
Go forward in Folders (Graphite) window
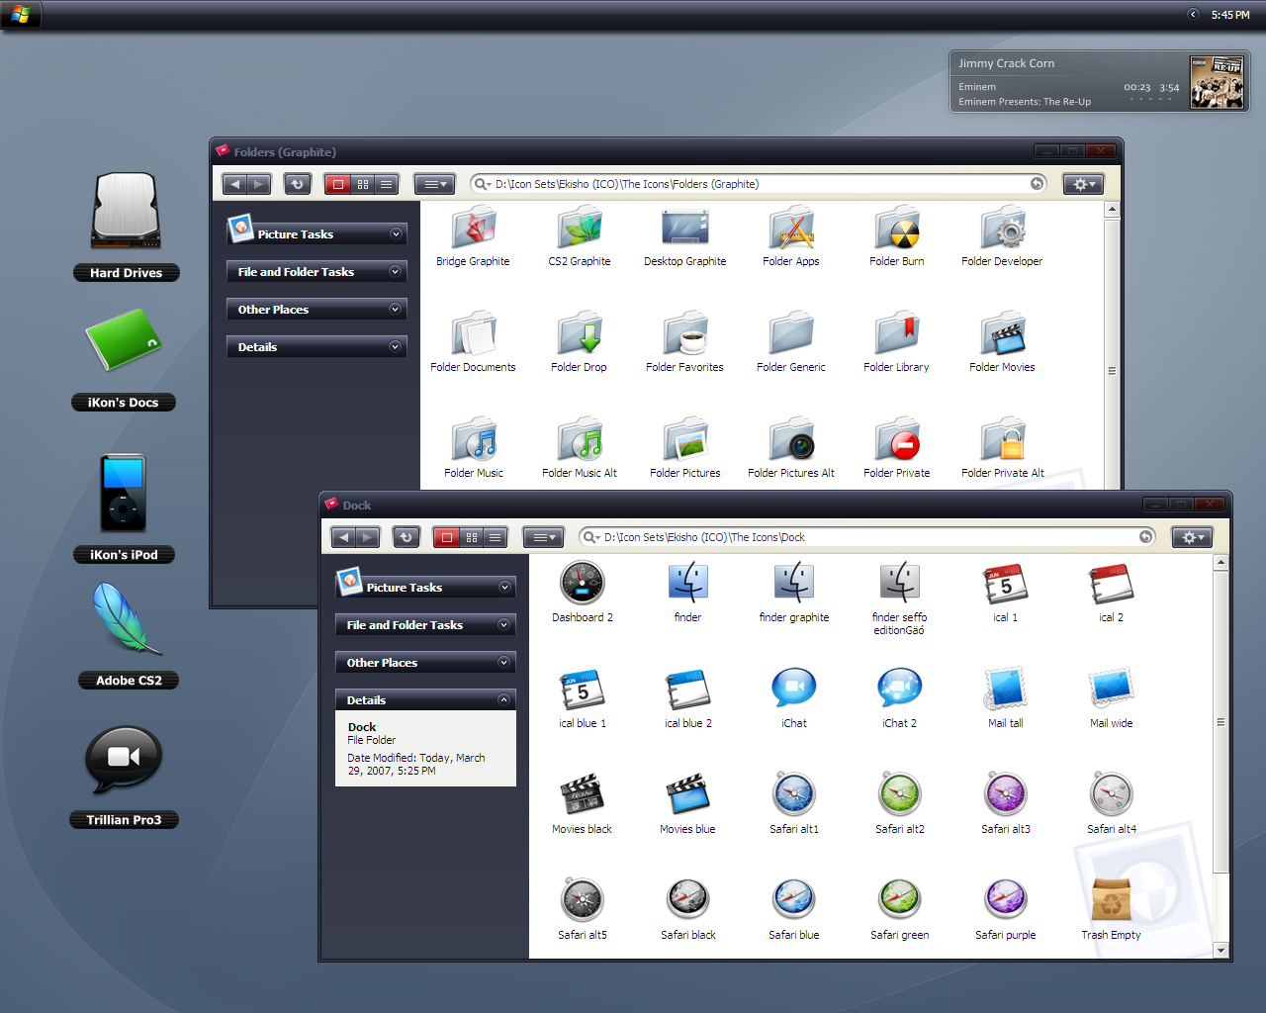[259, 184]
